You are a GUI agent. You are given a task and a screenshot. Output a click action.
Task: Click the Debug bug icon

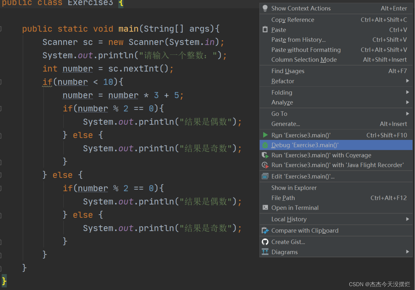click(x=265, y=145)
